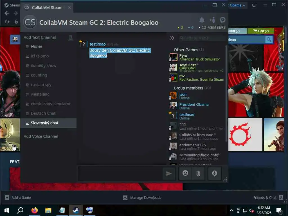Open the Windows notification center
Viewport: 288px width, 216px height.
279,211
